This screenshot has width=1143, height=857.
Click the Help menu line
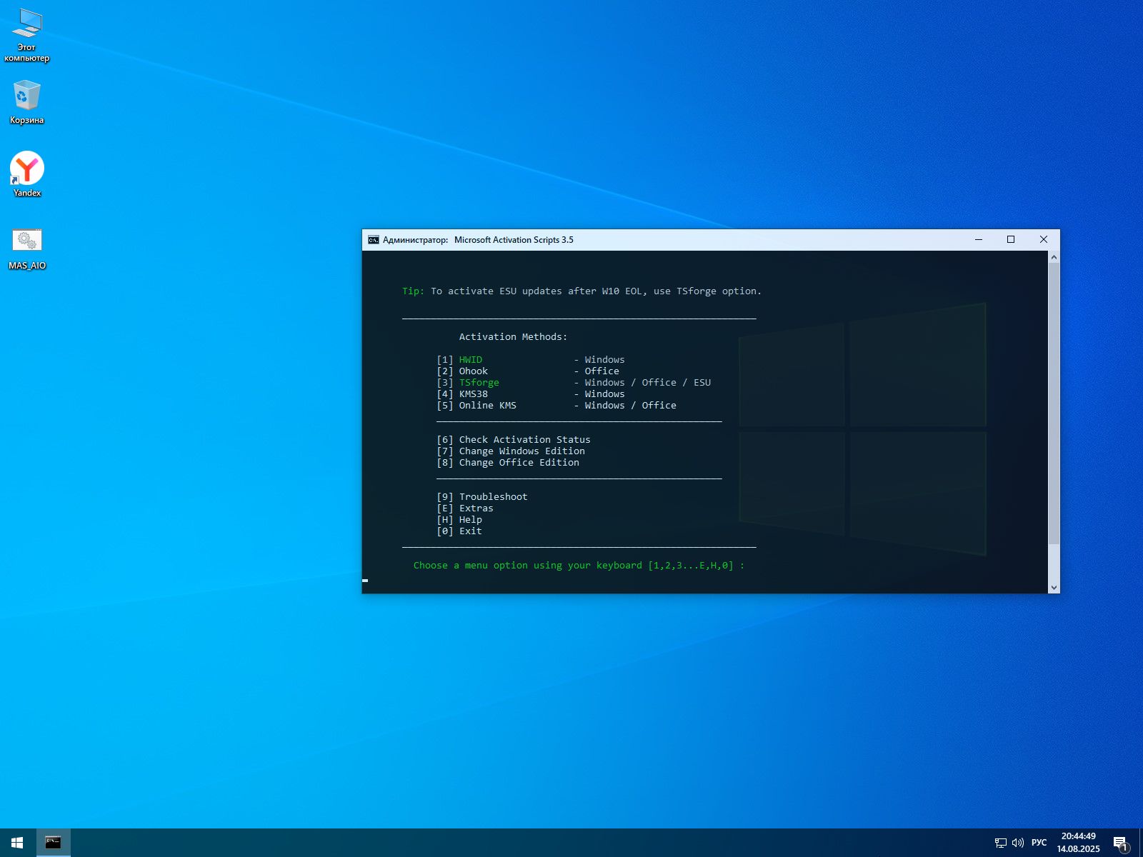(459, 520)
